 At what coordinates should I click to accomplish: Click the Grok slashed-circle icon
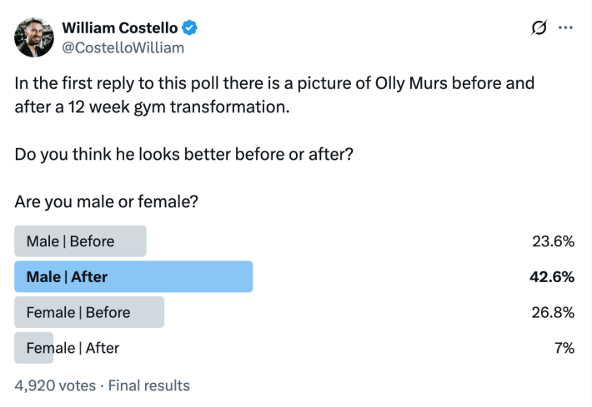[x=539, y=27]
